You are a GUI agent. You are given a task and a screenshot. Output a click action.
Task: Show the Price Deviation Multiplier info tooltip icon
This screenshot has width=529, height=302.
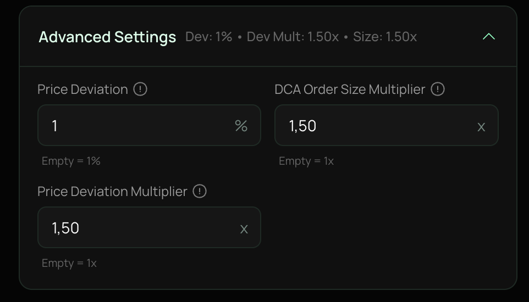200,191
